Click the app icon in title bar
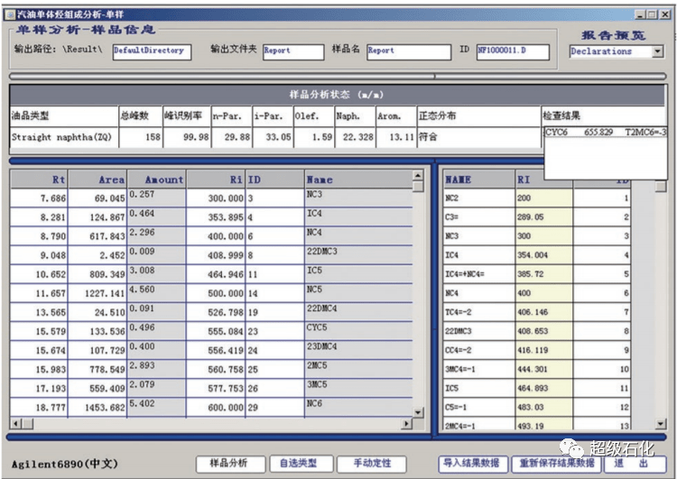Image resolution: width=677 pixels, height=479 pixels. click(10, 14)
